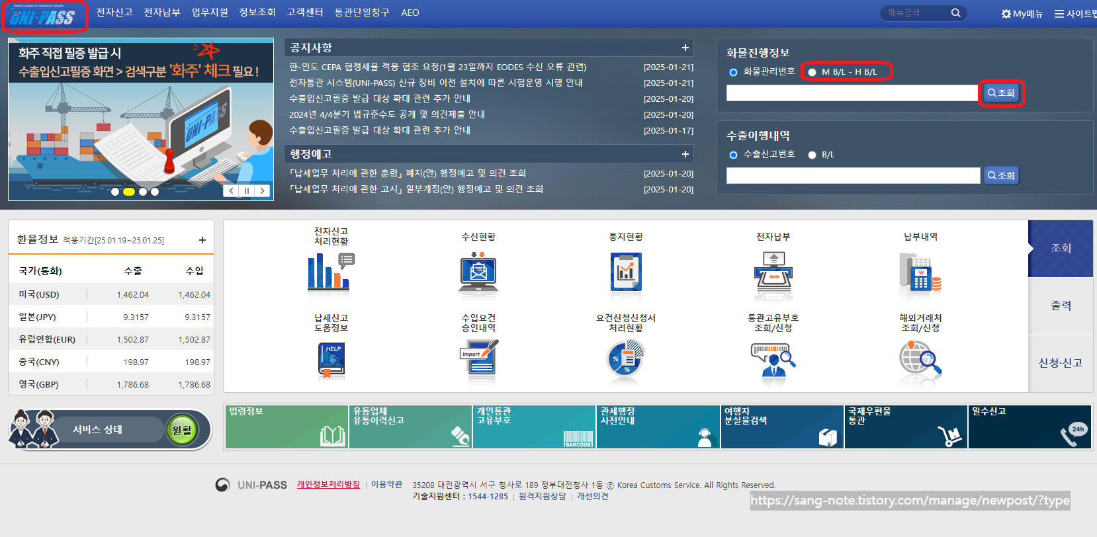Select the 미국(USD) exchange rate row
This screenshot has width=1097, height=537.
click(x=111, y=294)
